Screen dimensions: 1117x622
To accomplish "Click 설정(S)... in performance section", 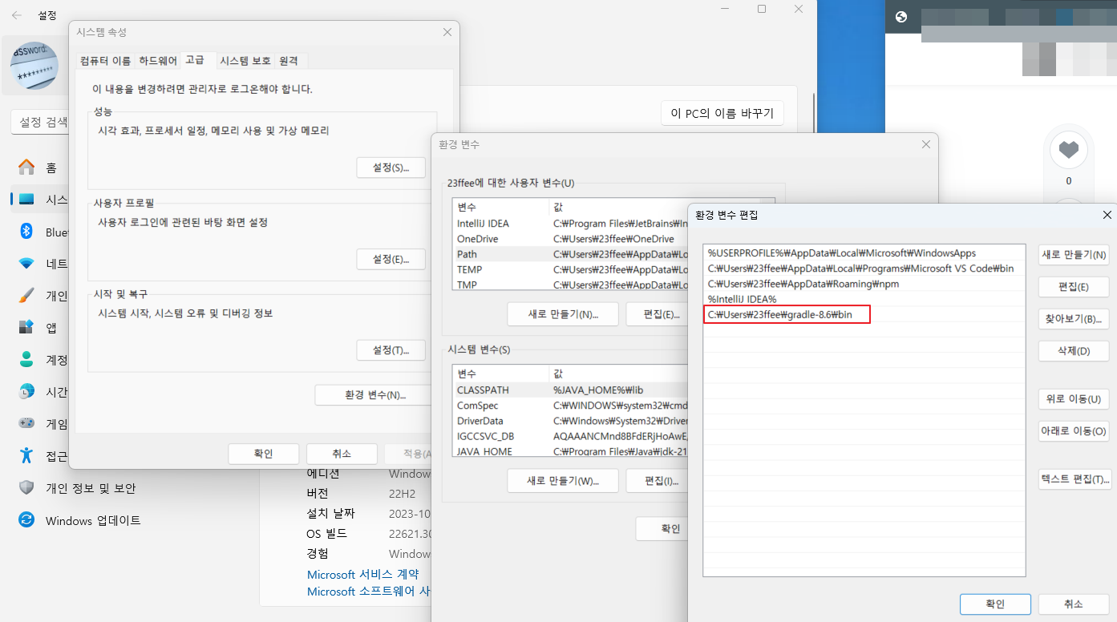I will (391, 168).
